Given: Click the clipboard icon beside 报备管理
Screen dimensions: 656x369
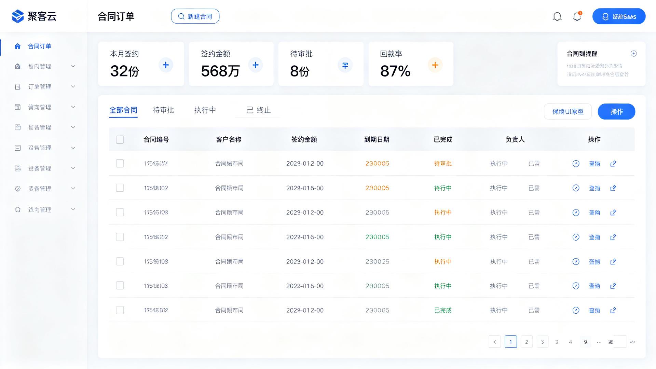Looking at the screenshot, I should point(18,127).
